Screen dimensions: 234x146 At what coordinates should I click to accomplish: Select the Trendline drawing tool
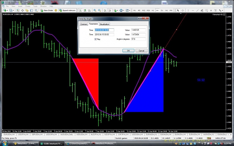(197, 10)
